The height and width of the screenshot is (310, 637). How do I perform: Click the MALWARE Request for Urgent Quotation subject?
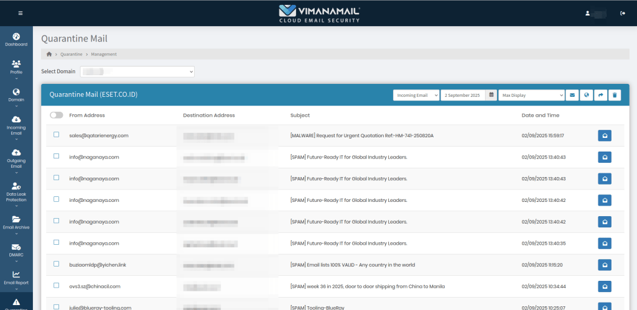coord(362,135)
